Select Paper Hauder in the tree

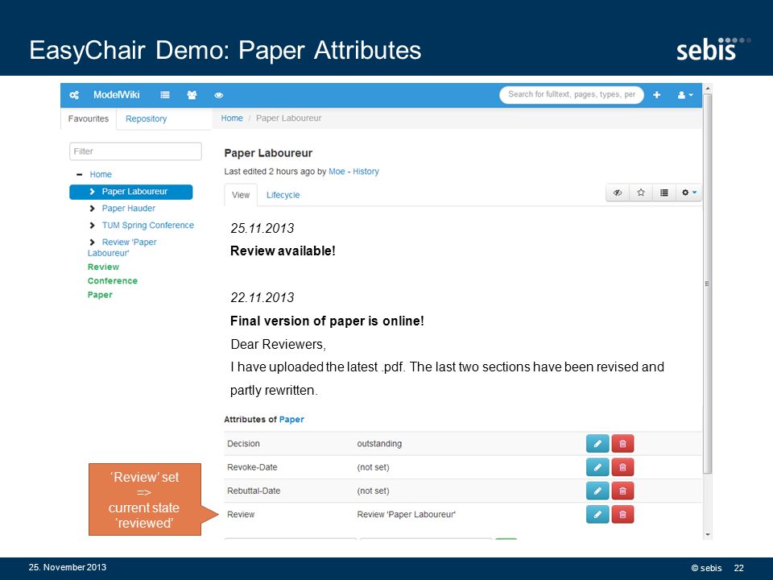point(128,208)
